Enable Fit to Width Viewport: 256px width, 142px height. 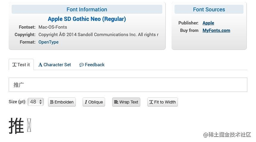pyautogui.click(x=162, y=102)
